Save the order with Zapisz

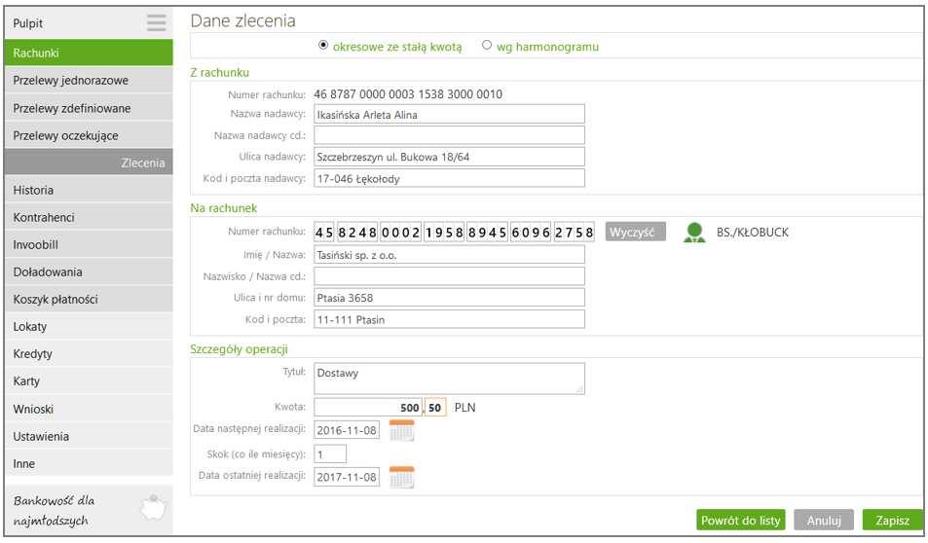(893, 520)
